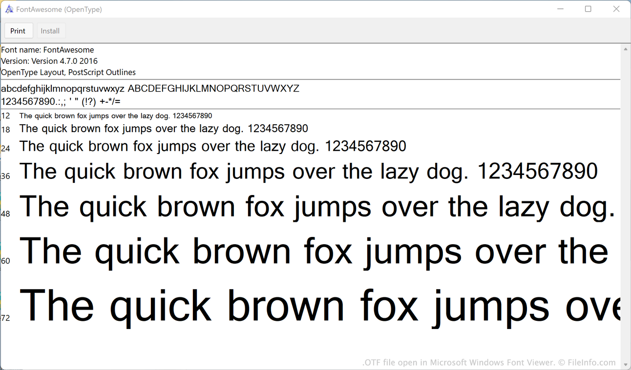Click the 60-point size label
This screenshot has height=370, width=631.
pyautogui.click(x=5, y=261)
